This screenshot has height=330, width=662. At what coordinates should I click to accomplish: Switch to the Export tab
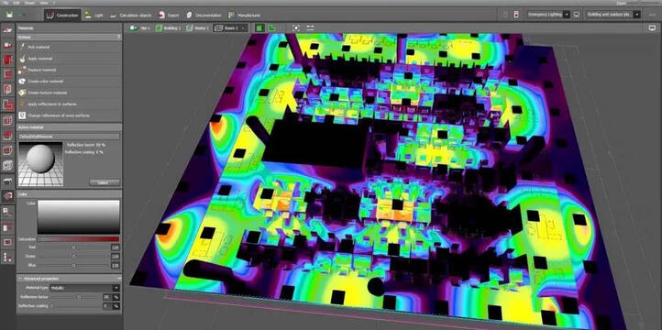[168, 16]
